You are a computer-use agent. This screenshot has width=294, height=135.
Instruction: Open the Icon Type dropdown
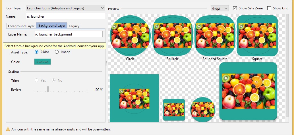(65, 8)
